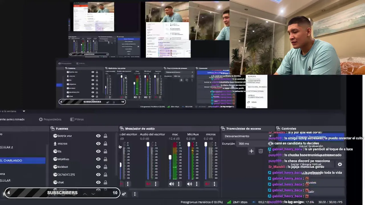Screen dimensions: 365x205
Task: Click Fotogramas Perdidos status text
Action: coord(202,202)
